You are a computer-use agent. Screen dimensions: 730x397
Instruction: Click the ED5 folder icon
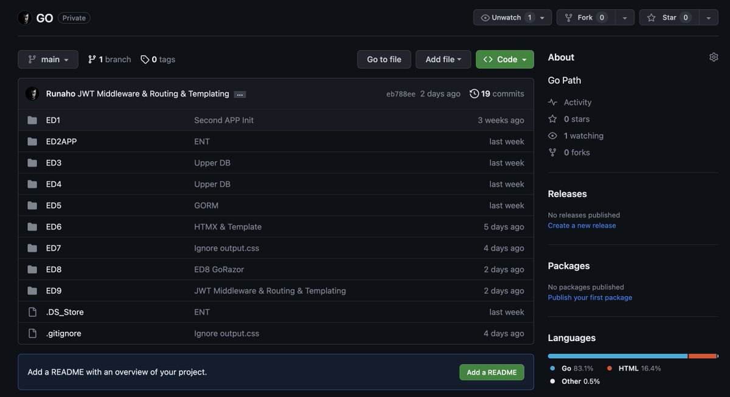(32, 205)
